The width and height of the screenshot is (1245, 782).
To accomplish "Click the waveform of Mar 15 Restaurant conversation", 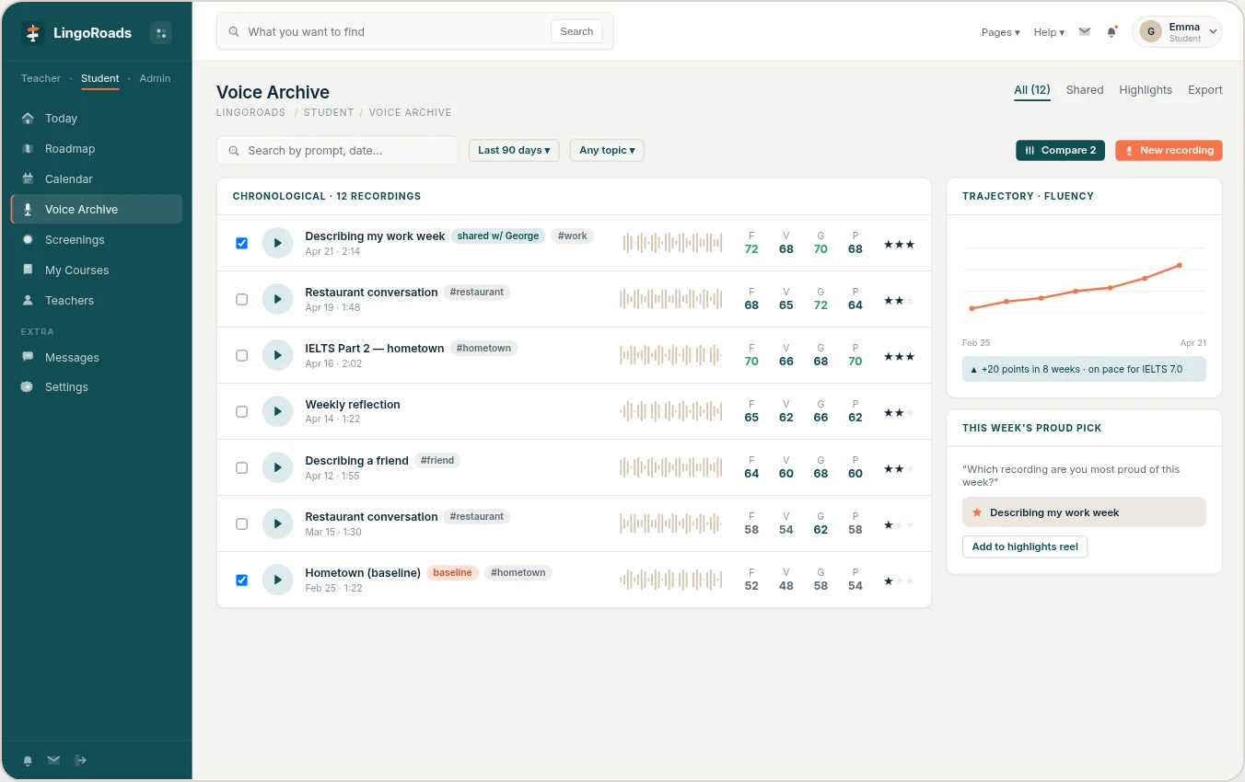I will click(671, 523).
